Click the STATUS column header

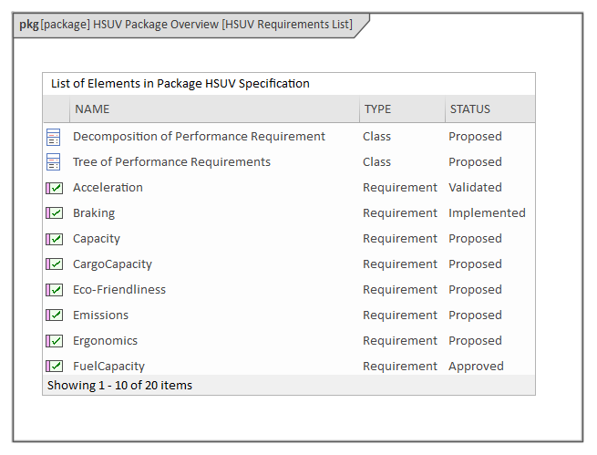click(x=469, y=109)
